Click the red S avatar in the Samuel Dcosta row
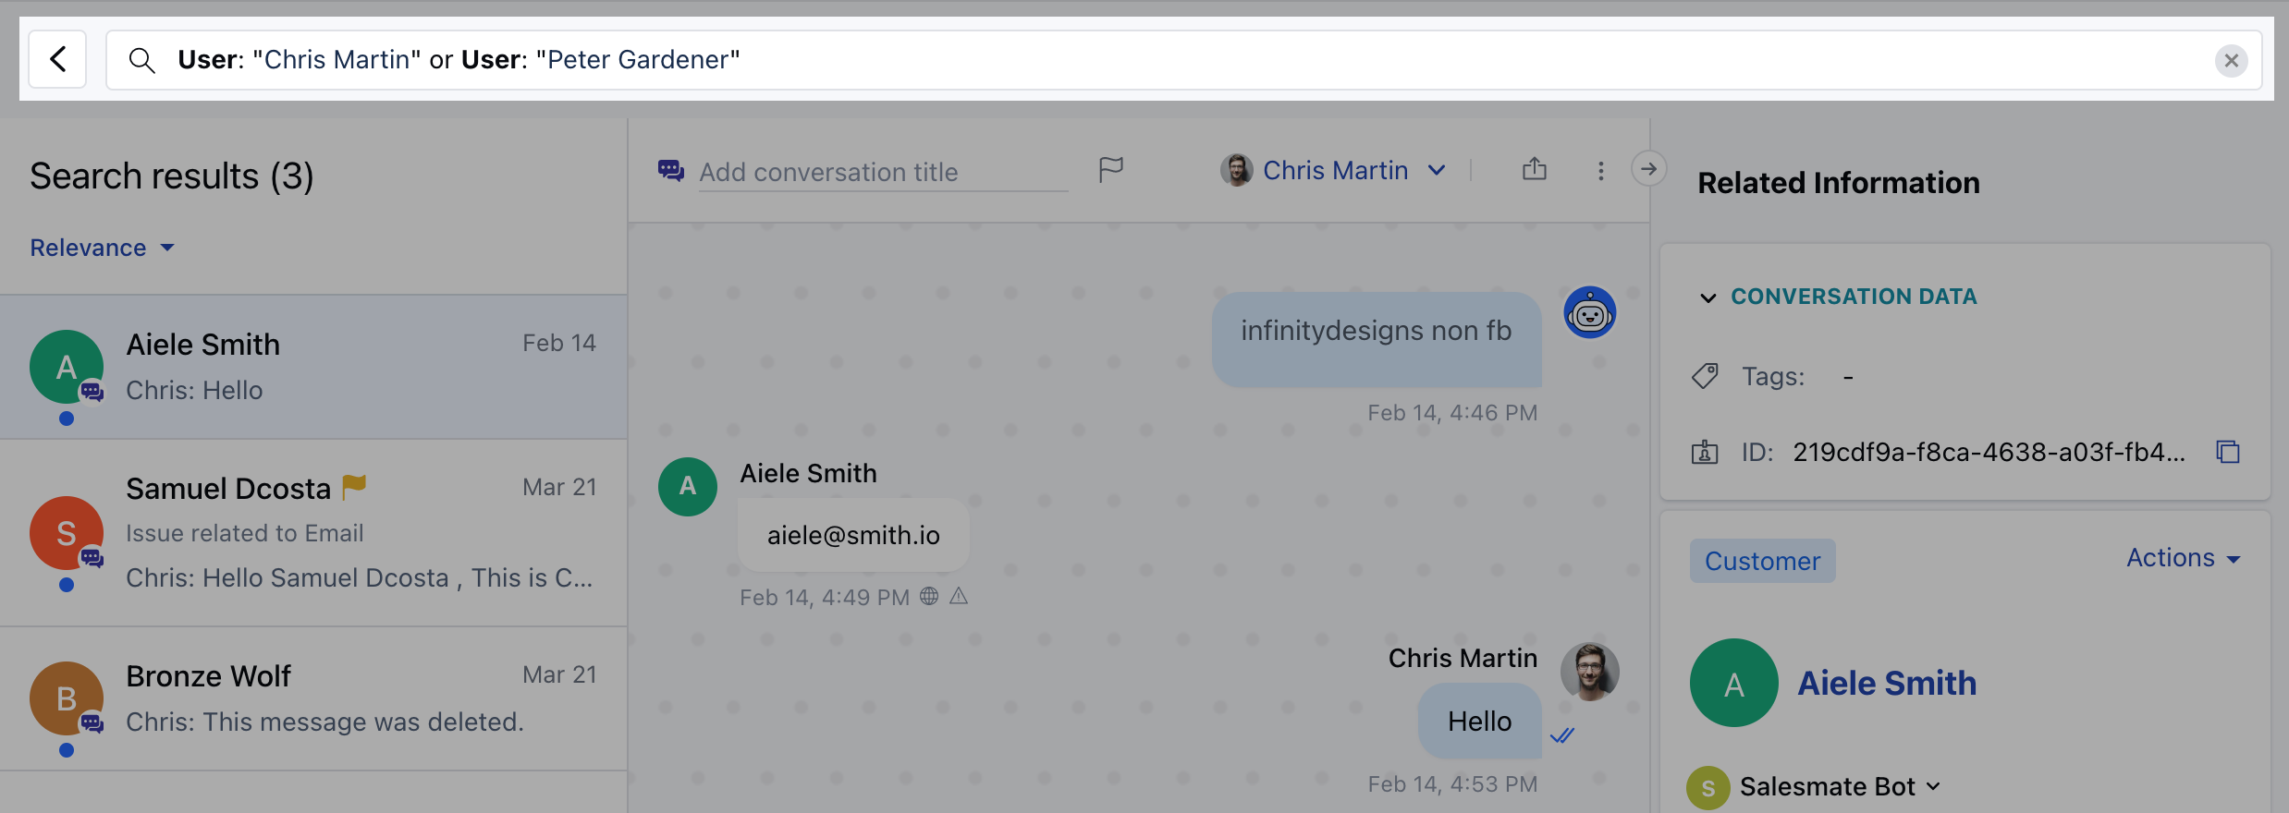This screenshot has height=813, width=2289. [x=67, y=533]
